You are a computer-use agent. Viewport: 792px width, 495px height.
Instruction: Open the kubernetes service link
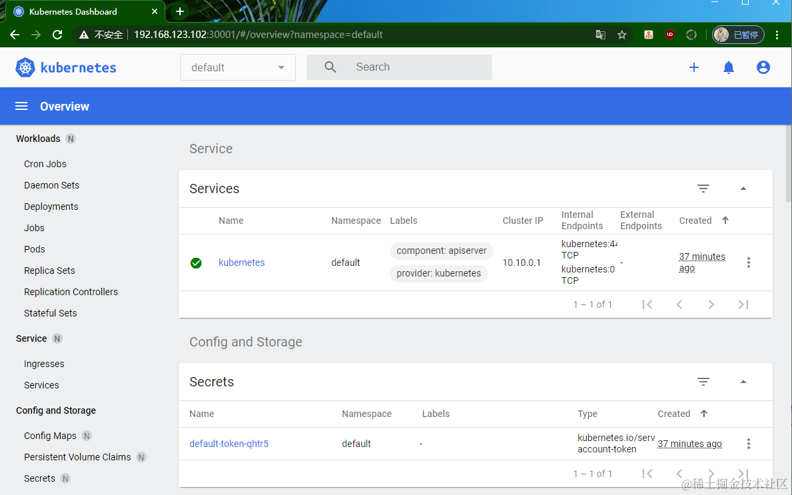[241, 262]
